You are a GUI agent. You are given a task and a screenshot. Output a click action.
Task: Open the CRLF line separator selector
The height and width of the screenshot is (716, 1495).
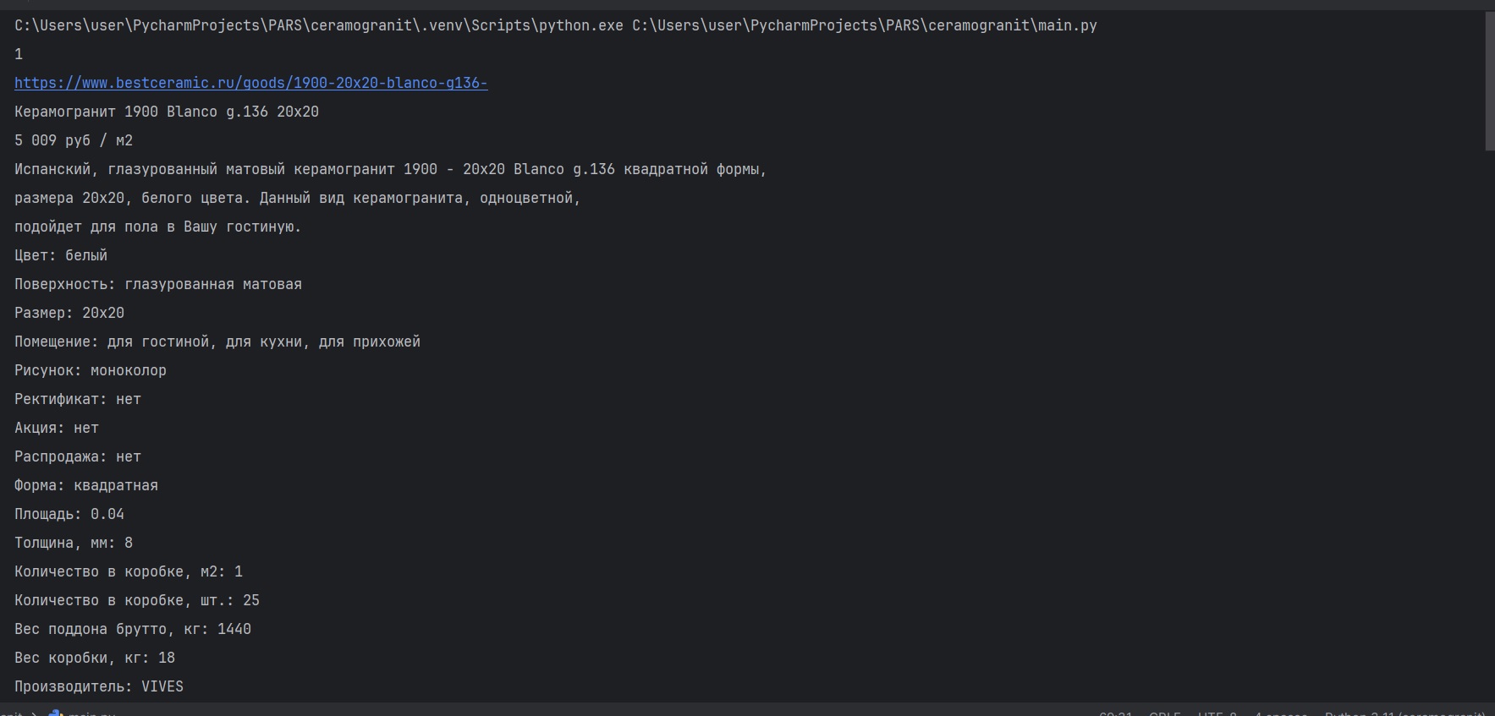(1164, 714)
